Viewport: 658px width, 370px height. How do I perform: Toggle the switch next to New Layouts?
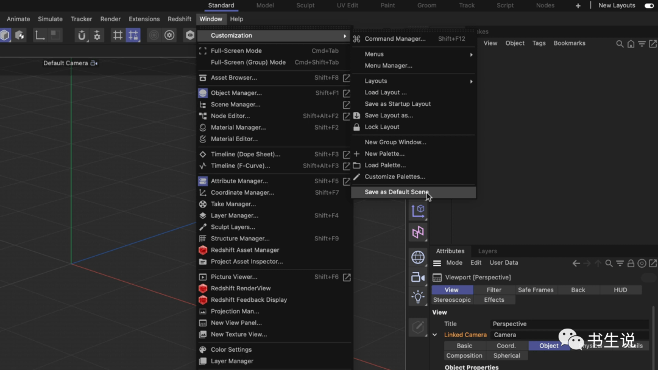pyautogui.click(x=648, y=5)
